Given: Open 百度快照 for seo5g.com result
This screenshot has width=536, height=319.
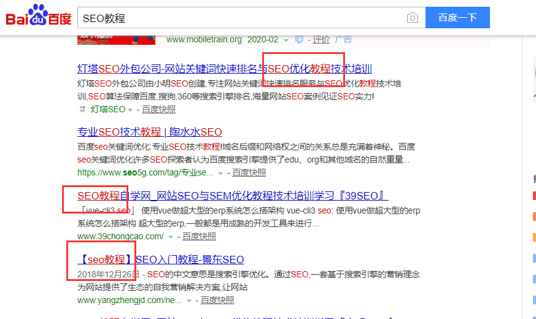Looking at the screenshot, I should coord(249,173).
